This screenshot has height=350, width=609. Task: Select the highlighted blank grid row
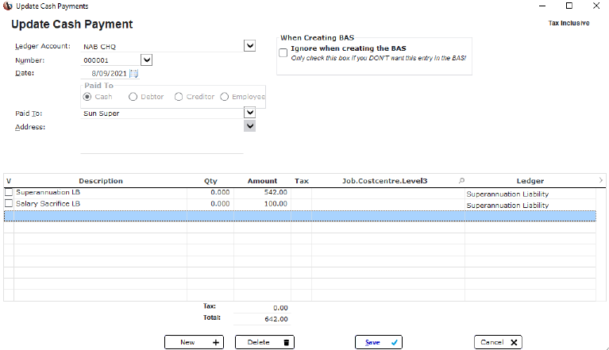pyautogui.click(x=300, y=216)
